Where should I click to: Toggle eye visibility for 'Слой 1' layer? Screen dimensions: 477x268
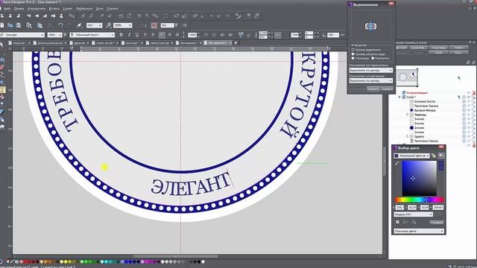469,97
